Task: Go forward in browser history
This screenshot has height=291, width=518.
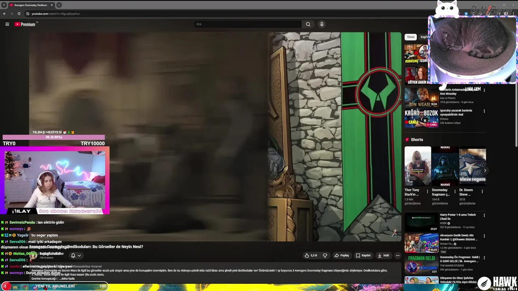Action: 11,14
